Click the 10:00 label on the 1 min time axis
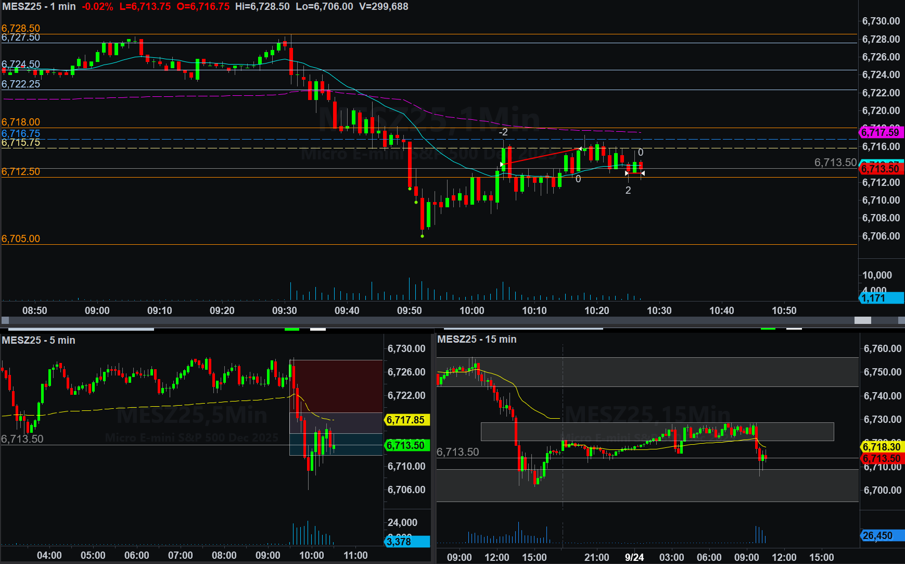Image resolution: width=905 pixels, height=564 pixels. [471, 310]
